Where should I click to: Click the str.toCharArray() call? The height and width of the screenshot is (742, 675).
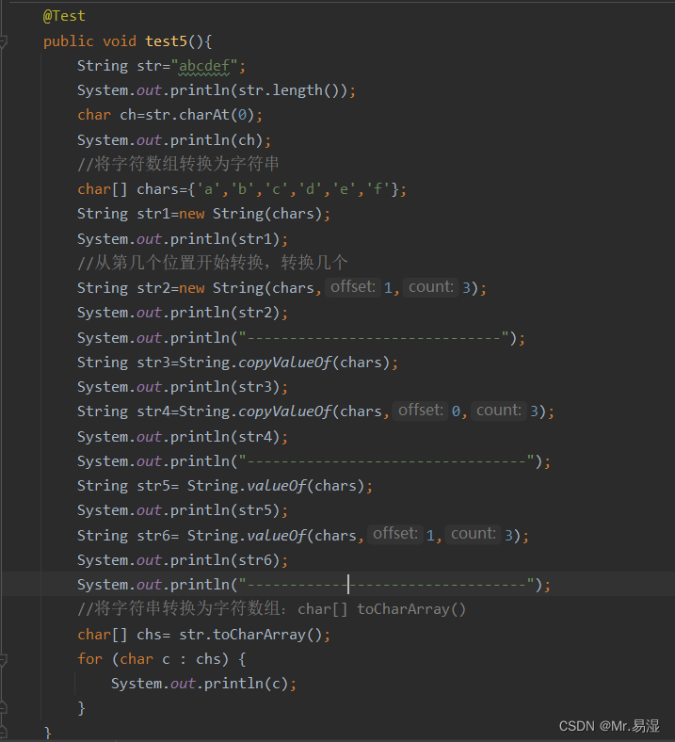click(x=250, y=635)
